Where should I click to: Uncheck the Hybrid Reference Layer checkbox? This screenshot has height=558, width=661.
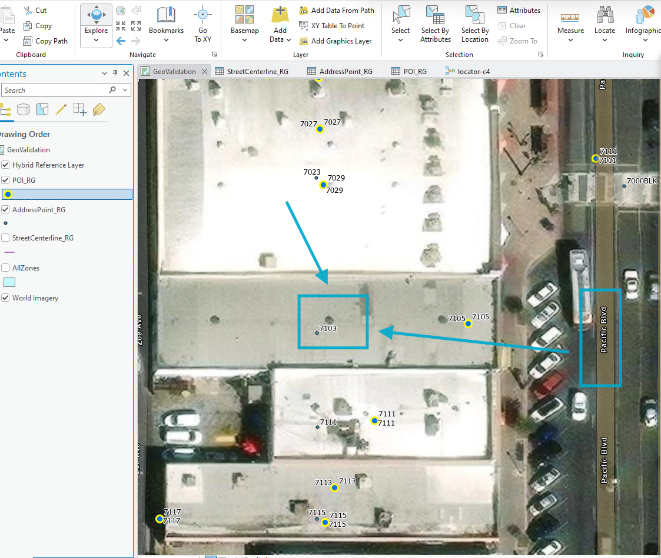coord(6,165)
